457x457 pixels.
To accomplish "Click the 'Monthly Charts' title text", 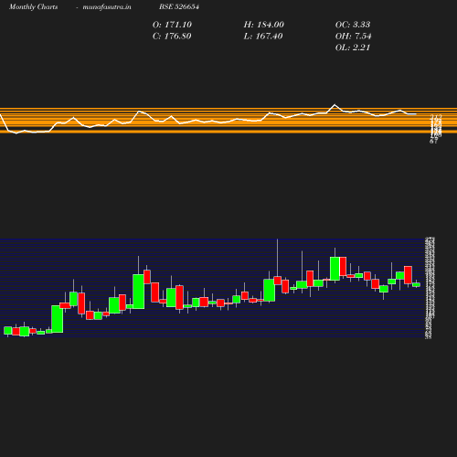I will point(33,6).
